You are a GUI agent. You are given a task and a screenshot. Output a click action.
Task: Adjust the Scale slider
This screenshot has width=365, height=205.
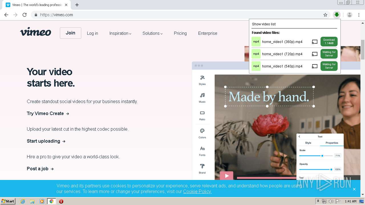point(316,156)
